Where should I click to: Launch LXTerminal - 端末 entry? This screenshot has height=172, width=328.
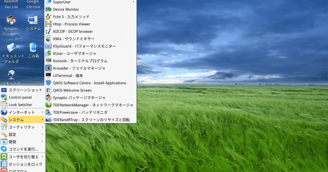(90, 75)
